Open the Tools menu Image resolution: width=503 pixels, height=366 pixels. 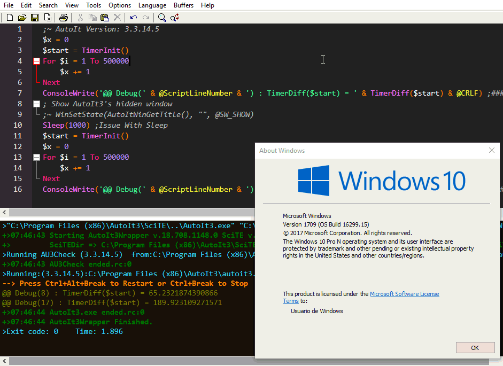tap(94, 5)
